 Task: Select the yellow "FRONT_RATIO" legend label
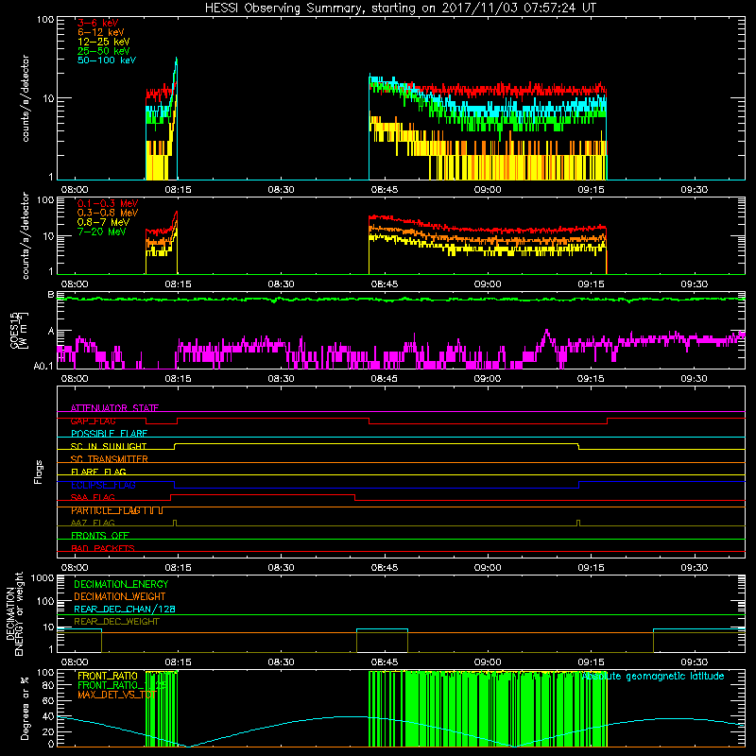(x=108, y=676)
